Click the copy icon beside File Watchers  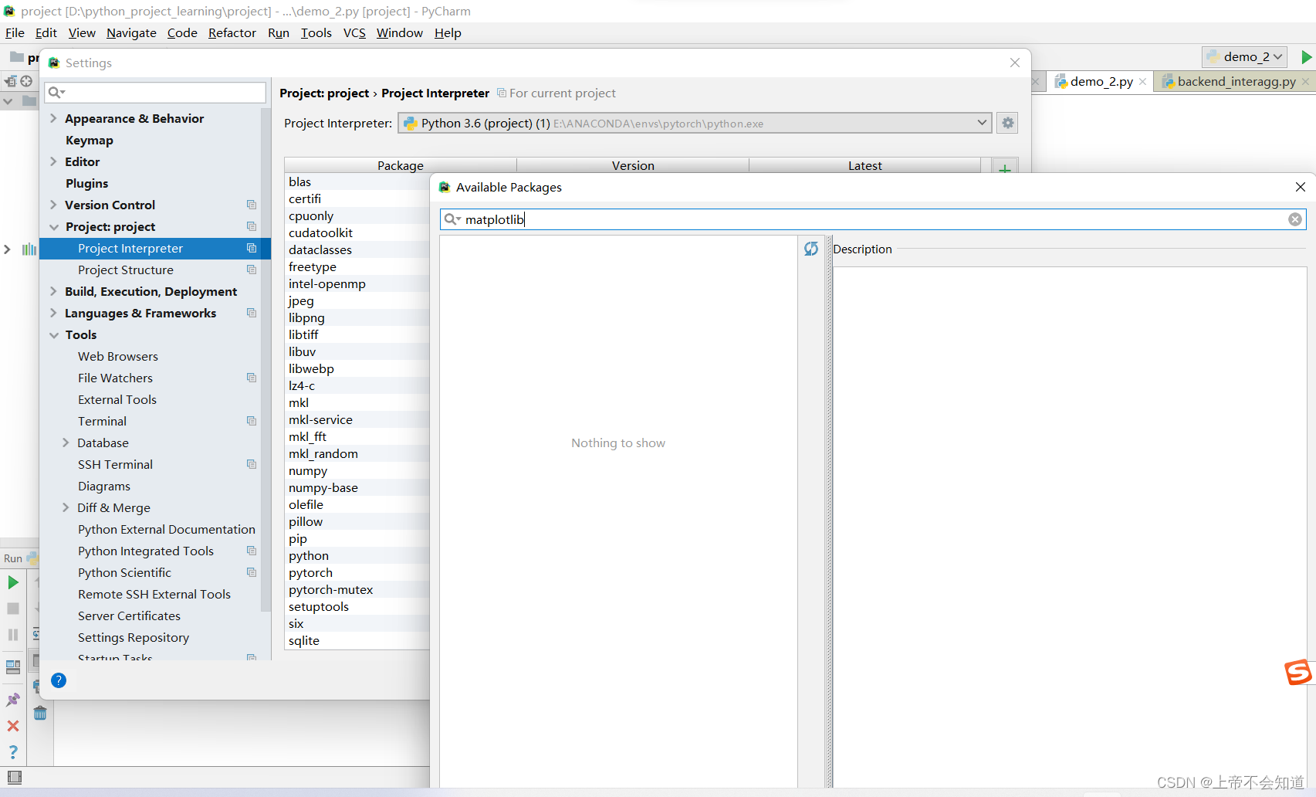(251, 378)
